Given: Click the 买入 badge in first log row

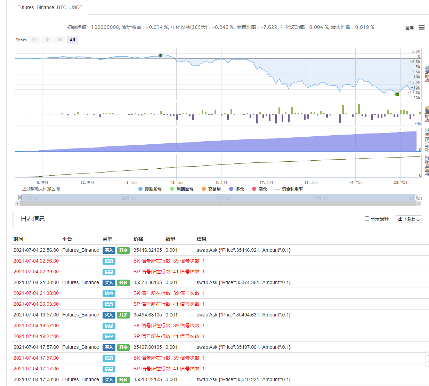Looking at the screenshot, I should (109, 250).
